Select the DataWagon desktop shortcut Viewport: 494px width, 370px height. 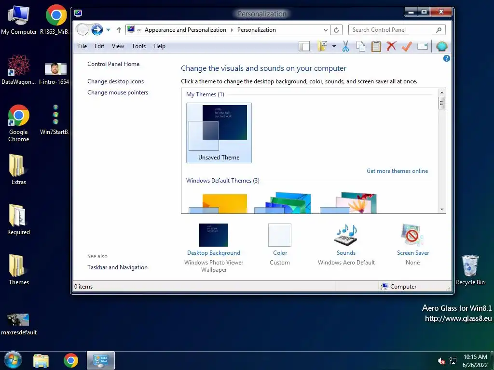click(x=19, y=70)
